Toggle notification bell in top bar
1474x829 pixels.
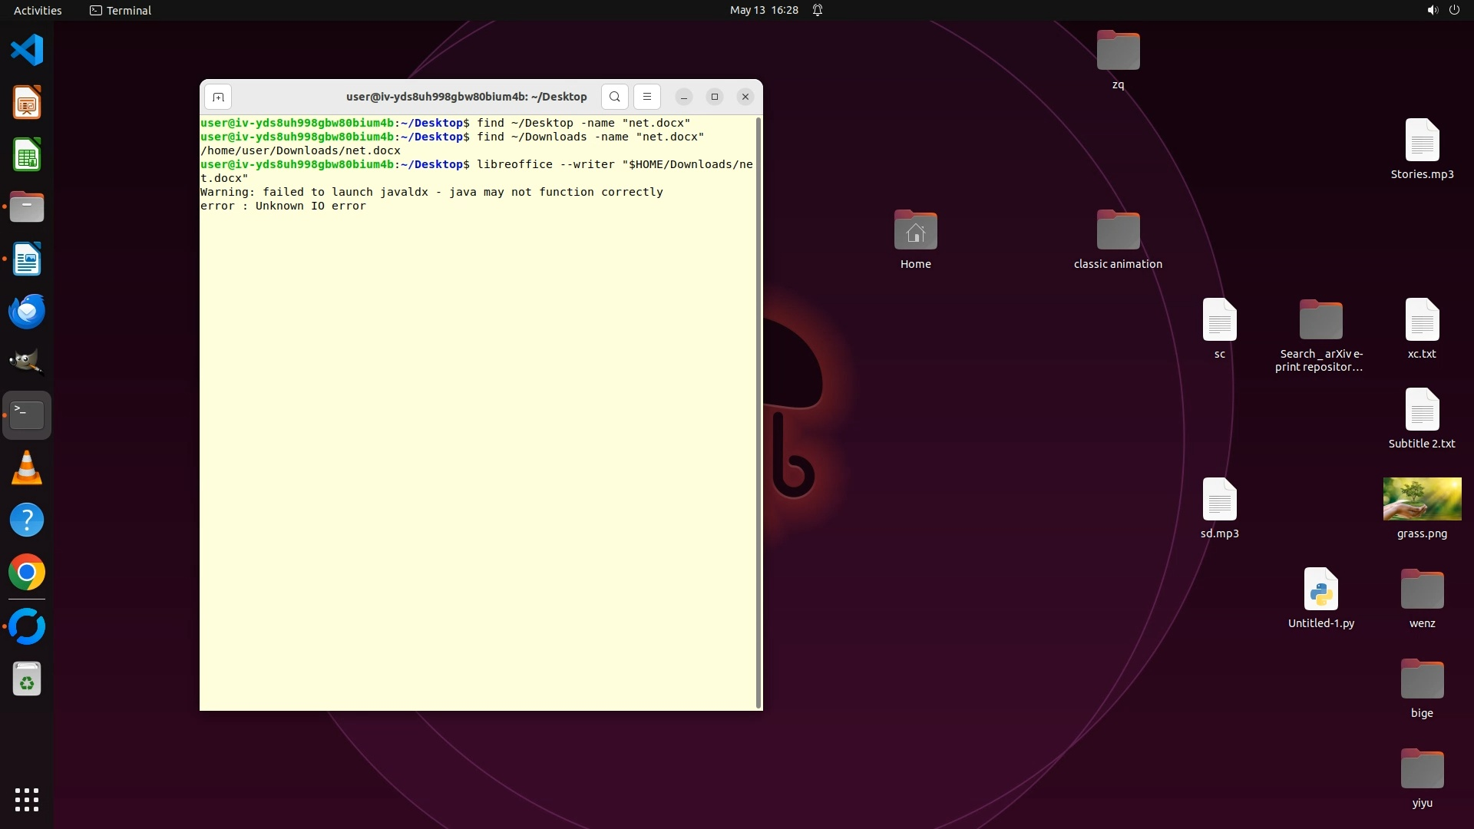pos(818,10)
